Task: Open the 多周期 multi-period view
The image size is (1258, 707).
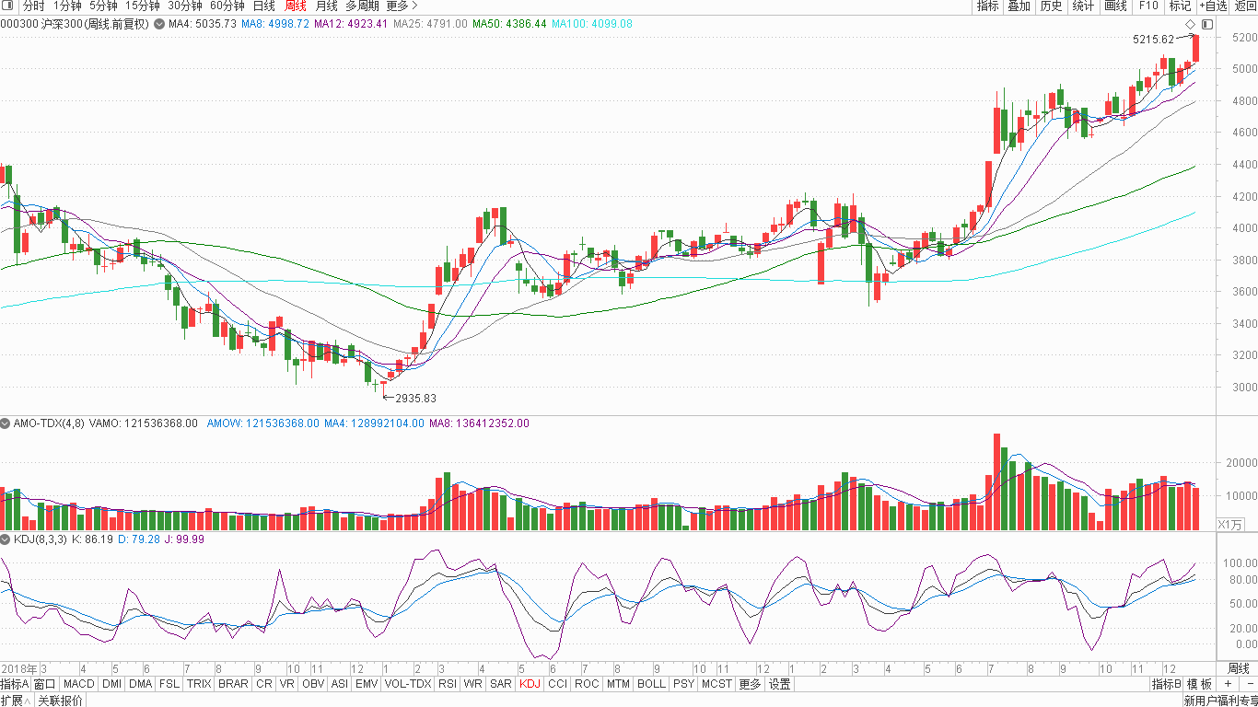Action: pyautogui.click(x=363, y=6)
